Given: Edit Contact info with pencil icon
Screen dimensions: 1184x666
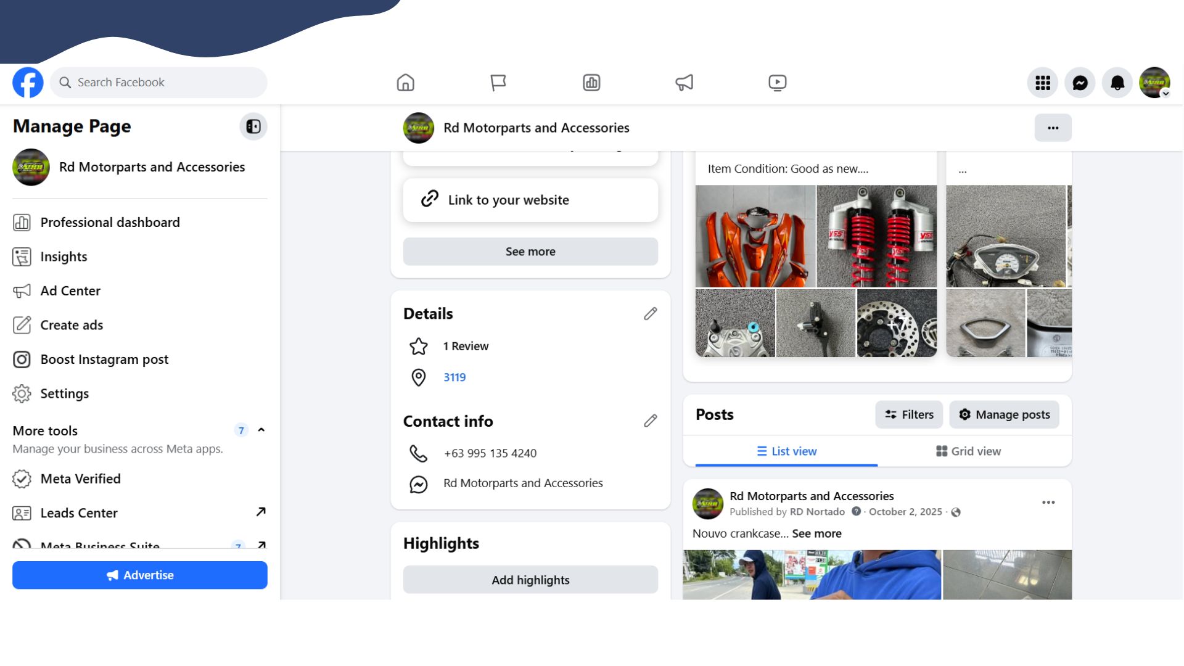Looking at the screenshot, I should click(650, 421).
